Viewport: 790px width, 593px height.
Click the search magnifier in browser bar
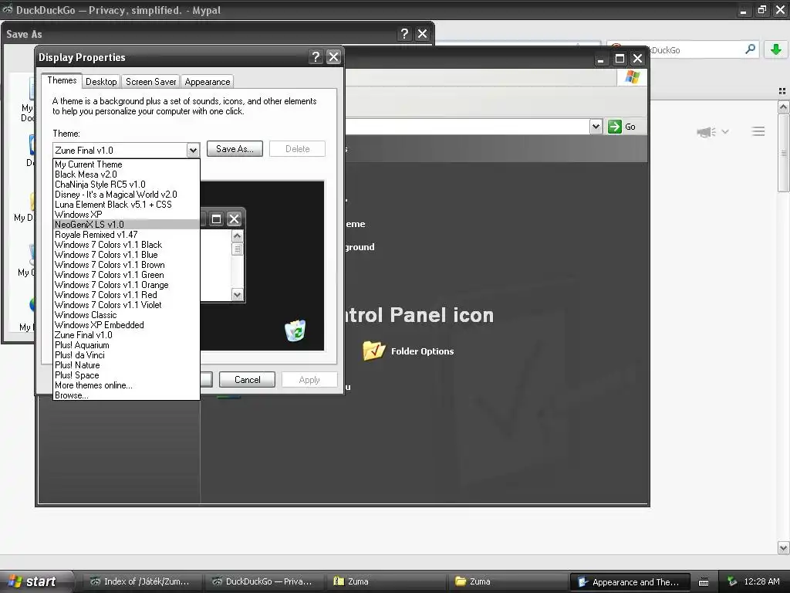coord(750,49)
